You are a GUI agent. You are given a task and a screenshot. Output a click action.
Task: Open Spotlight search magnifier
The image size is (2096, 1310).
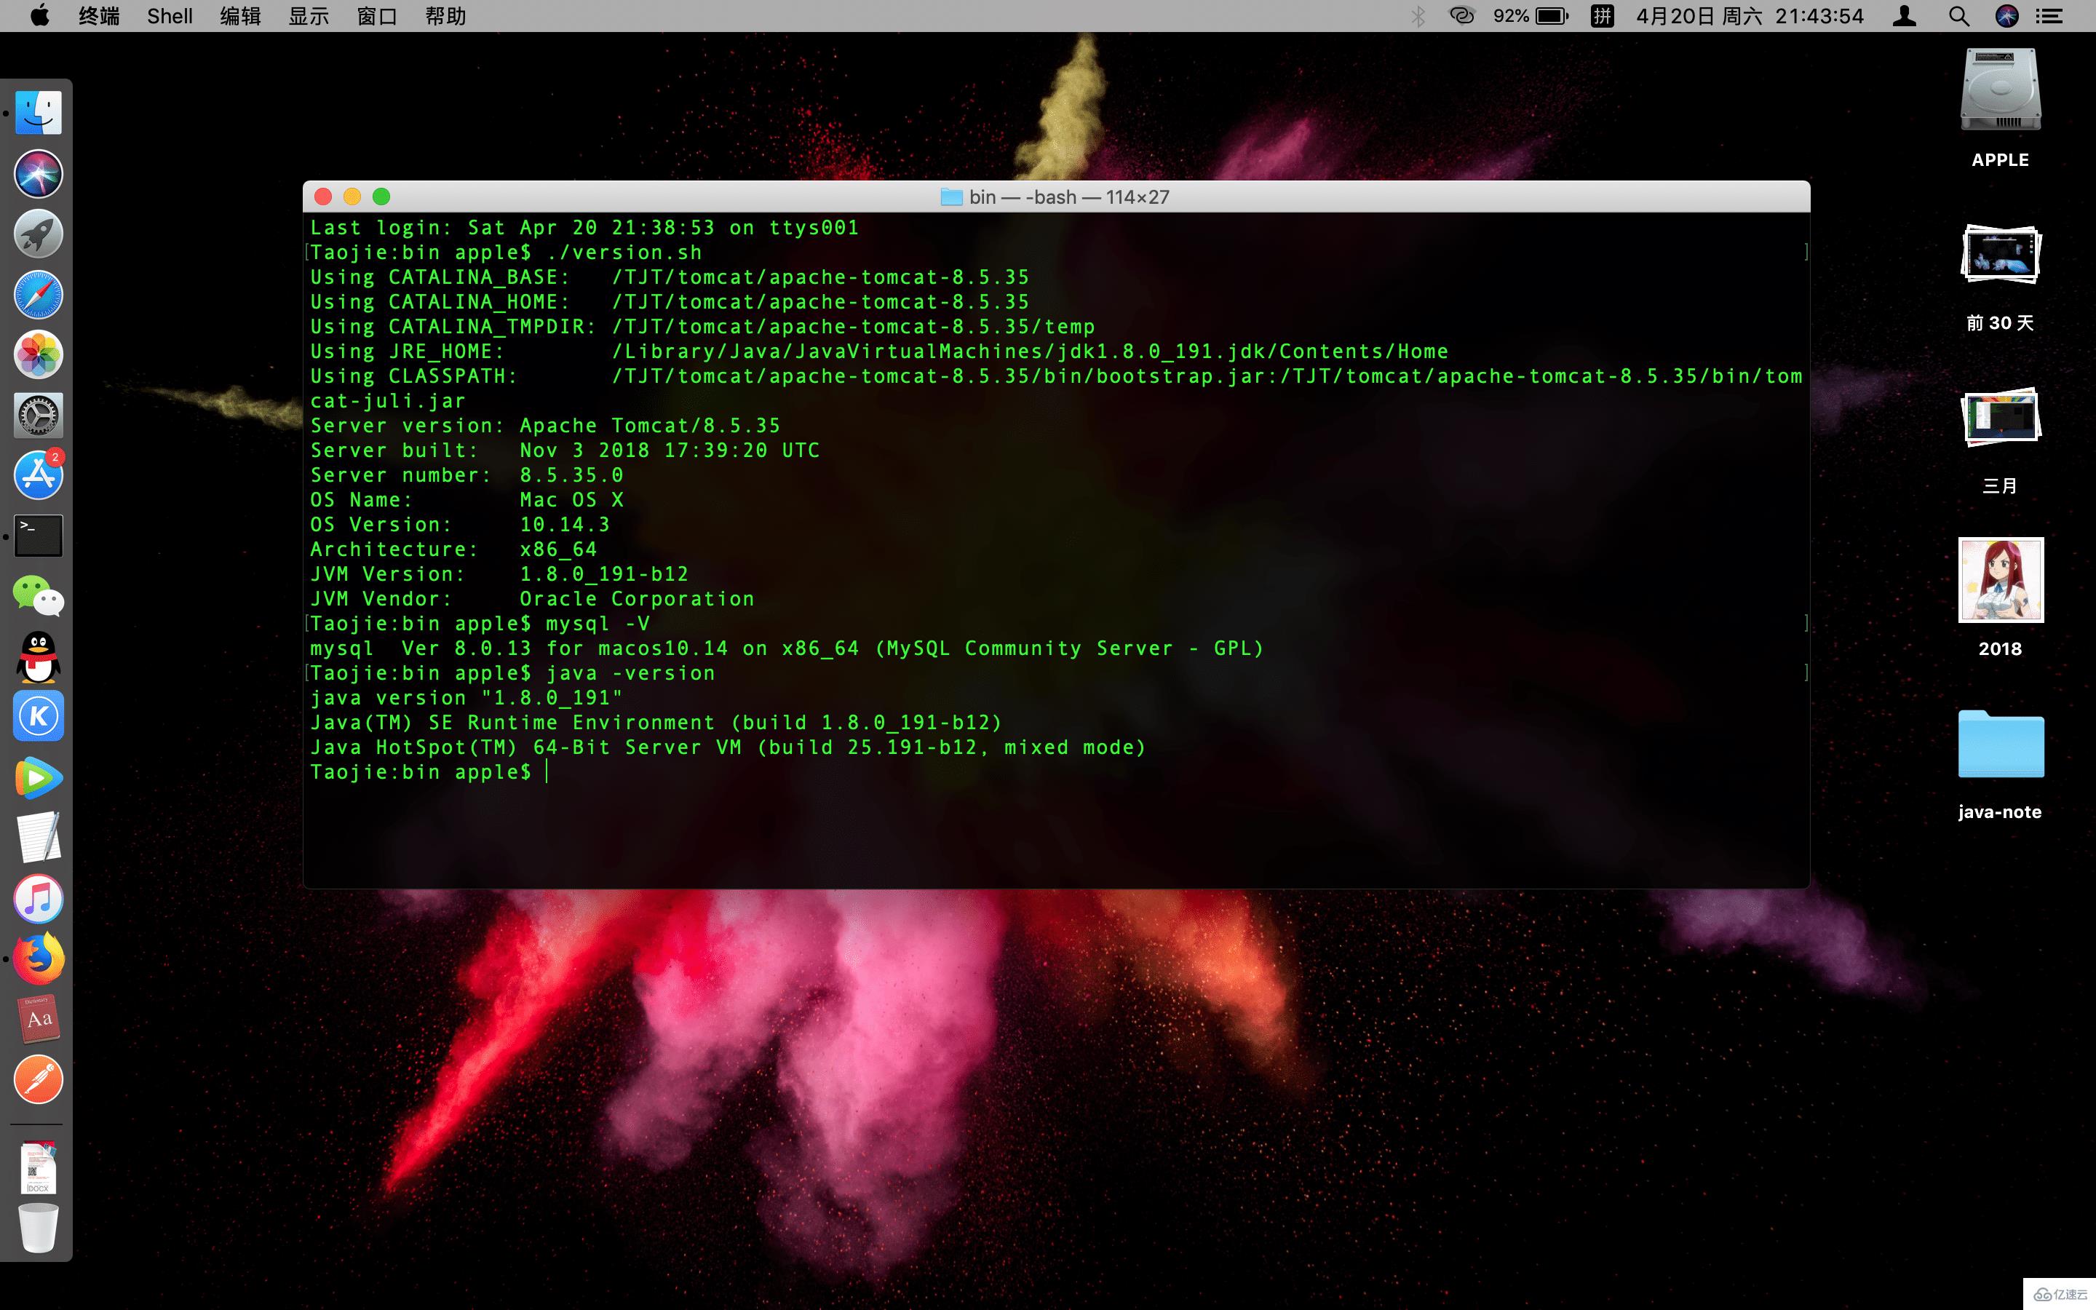tap(1958, 15)
